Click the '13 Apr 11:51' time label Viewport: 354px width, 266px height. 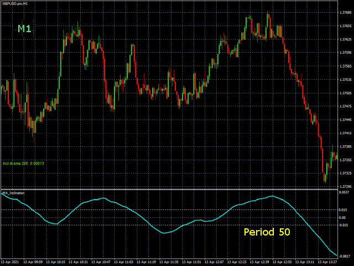click(x=191, y=262)
